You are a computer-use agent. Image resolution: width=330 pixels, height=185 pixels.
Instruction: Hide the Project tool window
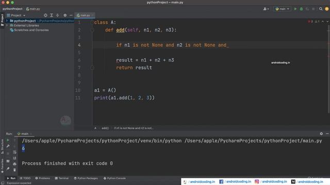(71, 15)
